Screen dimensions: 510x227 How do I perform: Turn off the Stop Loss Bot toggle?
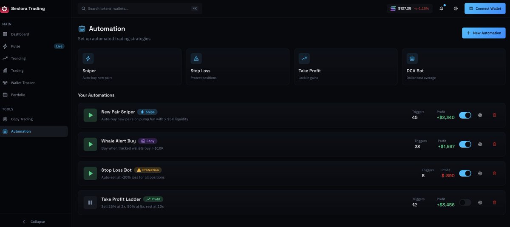465,173
